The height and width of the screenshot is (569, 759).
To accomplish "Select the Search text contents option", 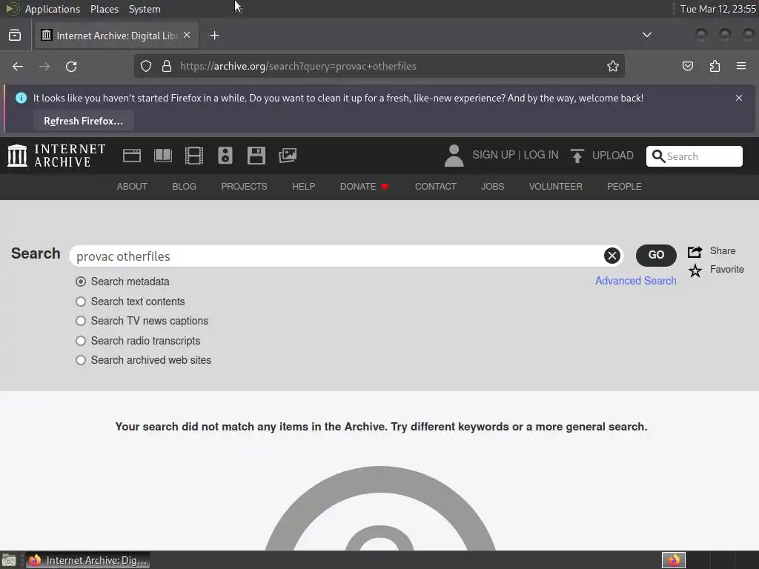I will pyautogui.click(x=81, y=302).
